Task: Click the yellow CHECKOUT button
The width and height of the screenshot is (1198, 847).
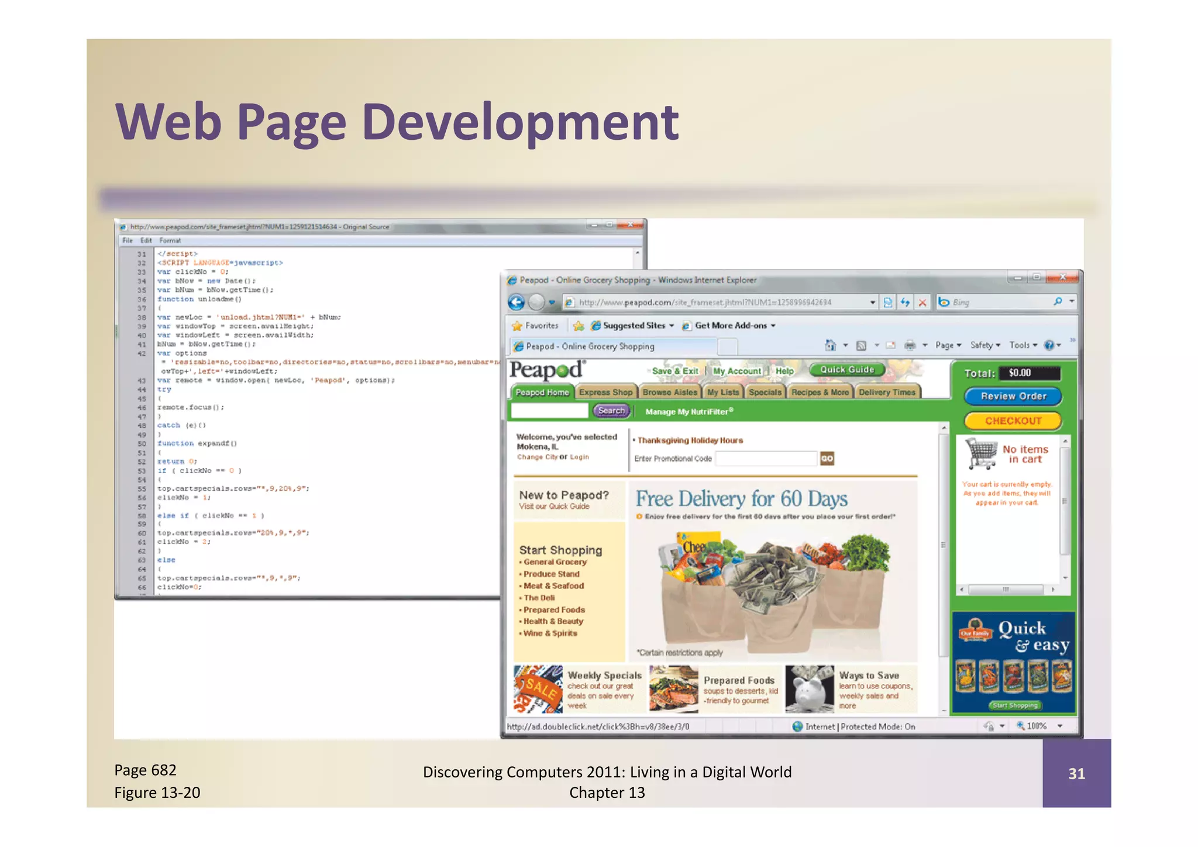Action: click(x=1013, y=421)
